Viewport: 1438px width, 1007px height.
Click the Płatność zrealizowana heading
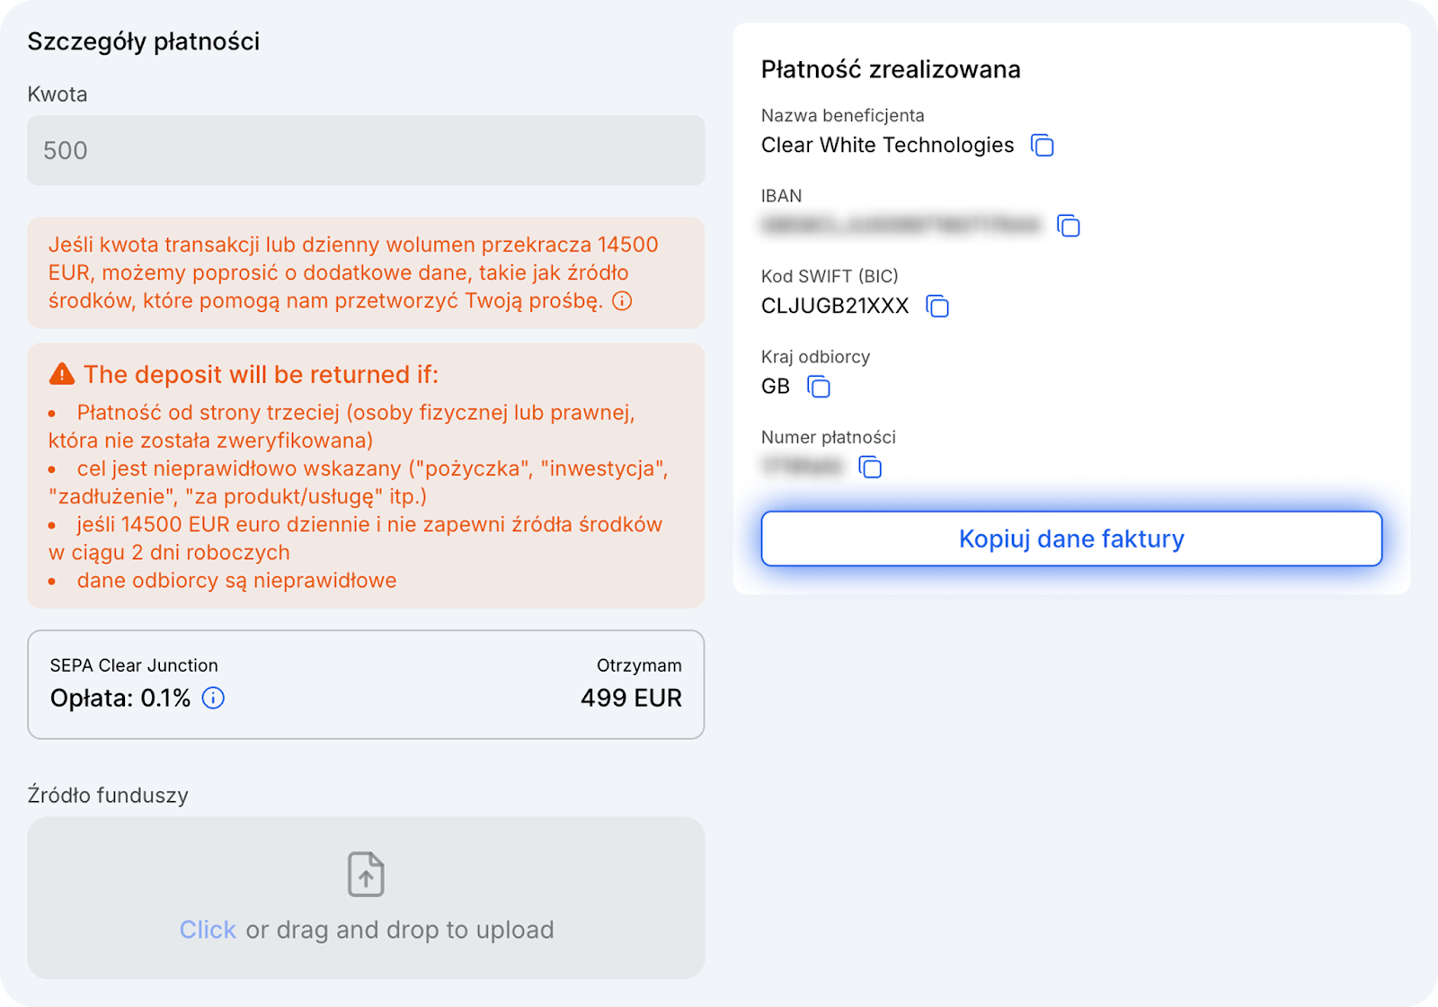891,69
